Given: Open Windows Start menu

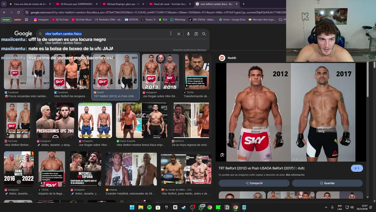Looking at the screenshot, I should [x=132, y=207].
